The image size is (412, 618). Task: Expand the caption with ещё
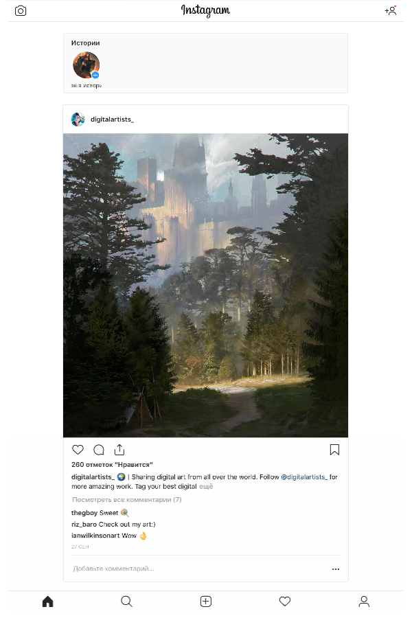[206, 486]
